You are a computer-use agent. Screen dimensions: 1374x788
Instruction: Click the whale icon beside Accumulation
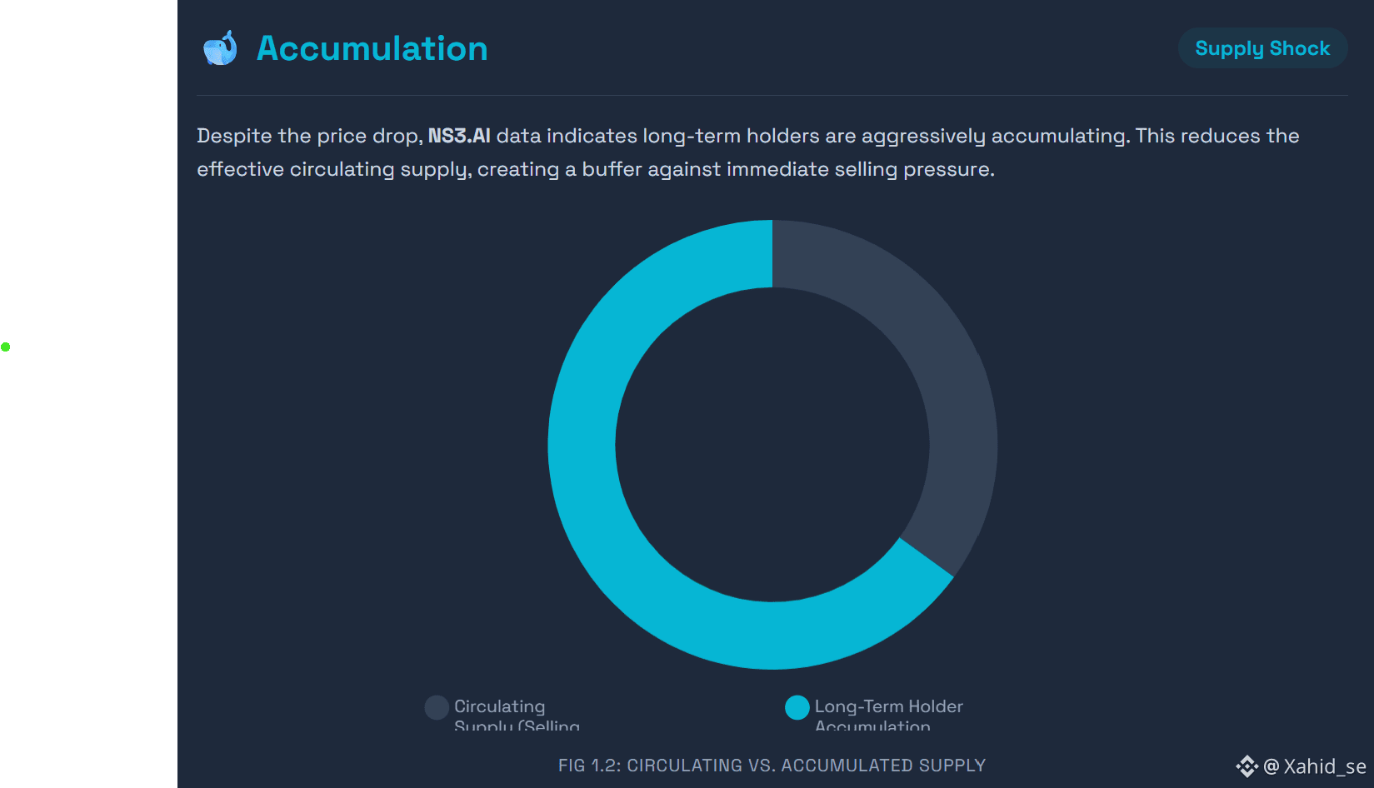(220, 48)
